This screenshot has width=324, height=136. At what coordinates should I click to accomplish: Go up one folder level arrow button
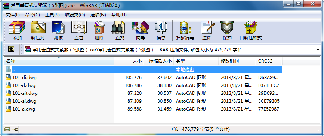click(11, 49)
